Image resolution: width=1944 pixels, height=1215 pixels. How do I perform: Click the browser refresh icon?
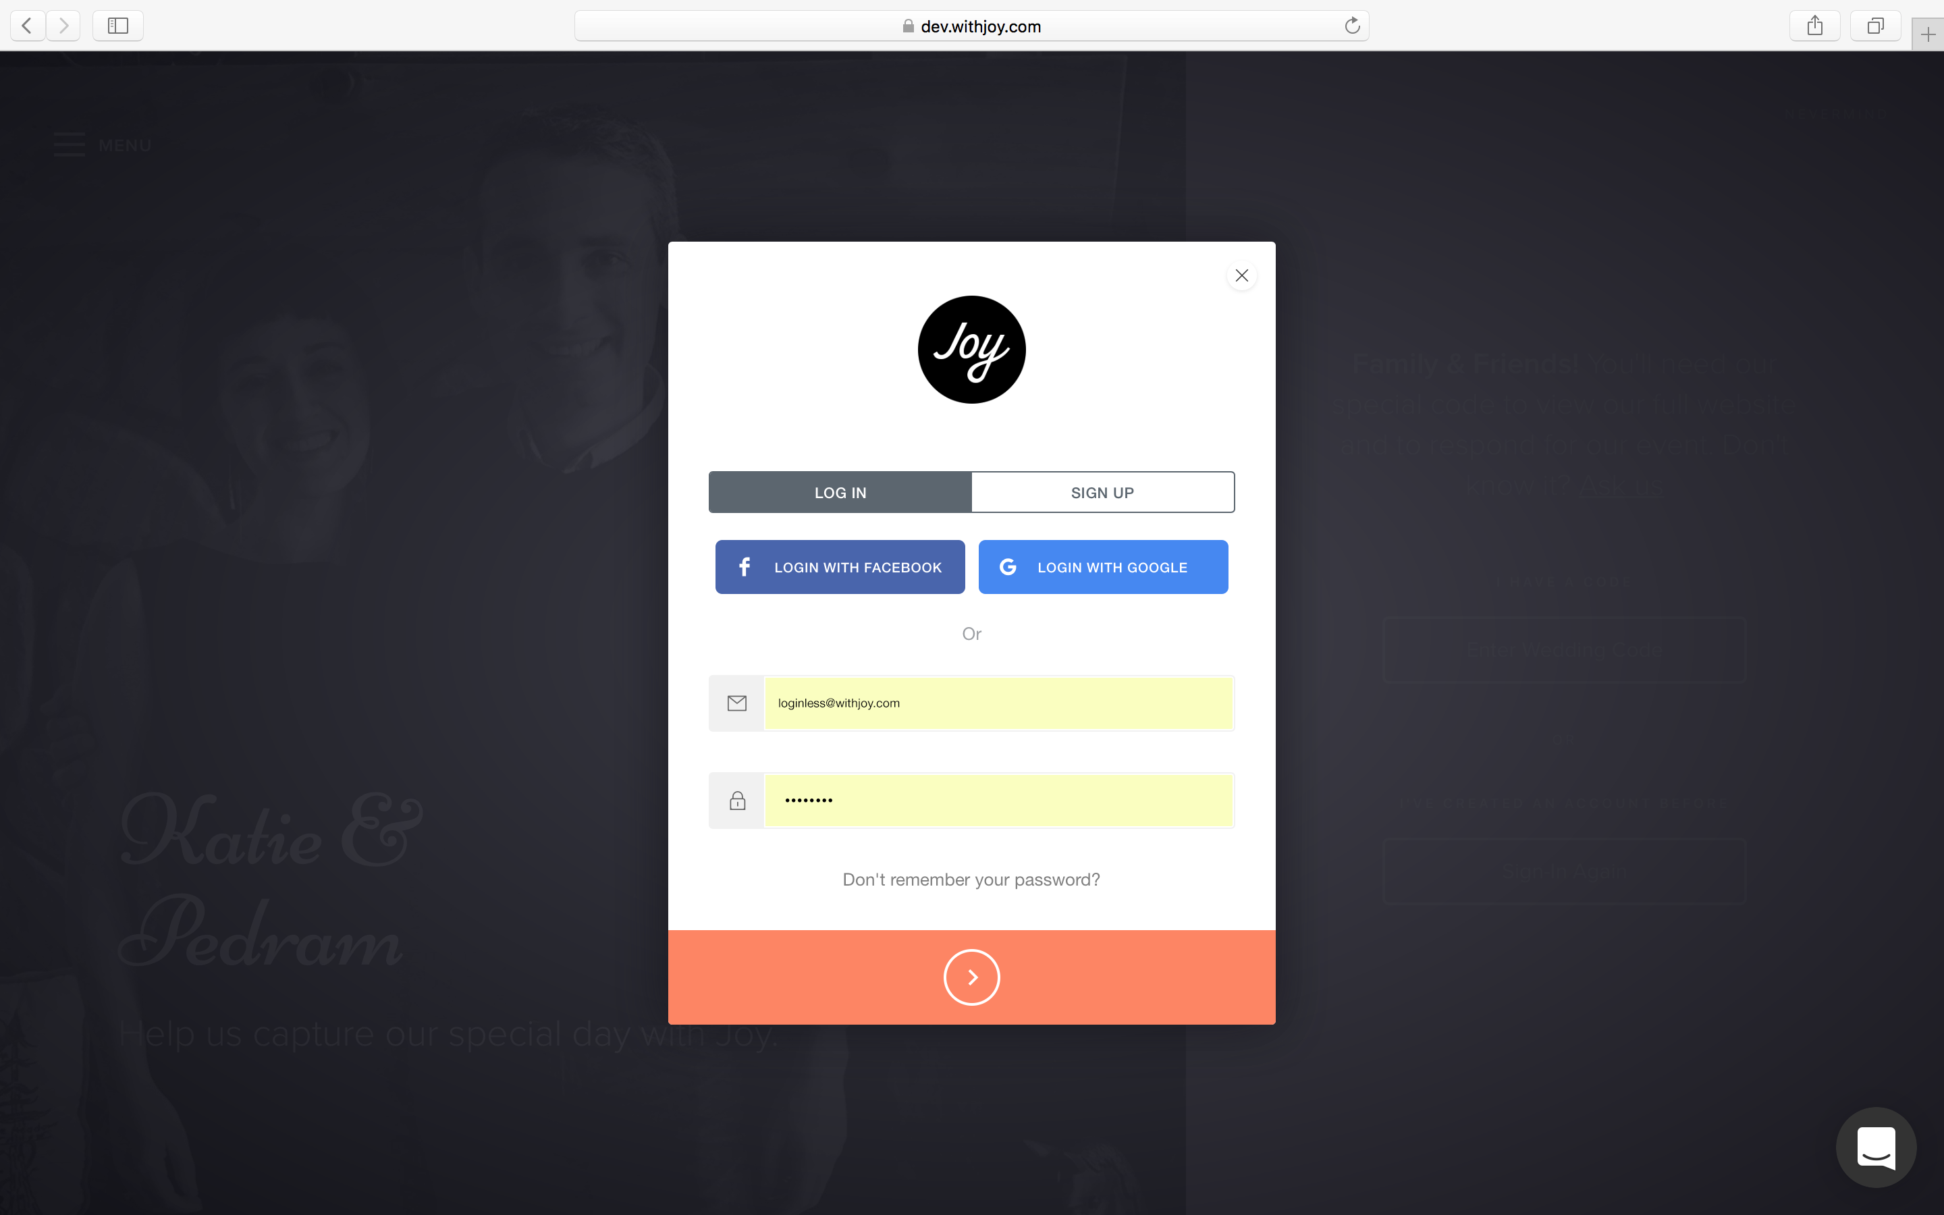pyautogui.click(x=1351, y=25)
